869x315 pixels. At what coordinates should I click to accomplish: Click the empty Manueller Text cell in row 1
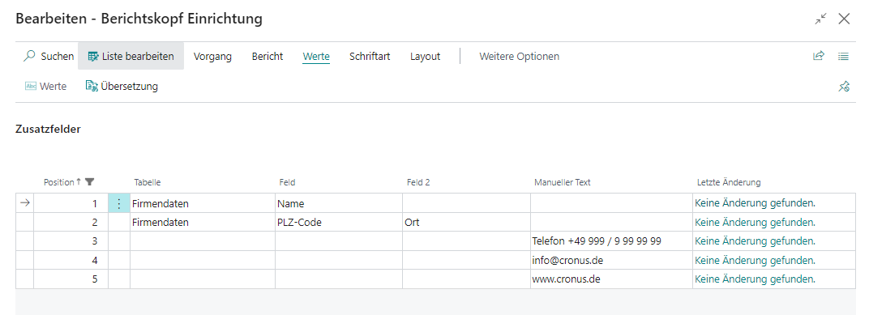611,204
